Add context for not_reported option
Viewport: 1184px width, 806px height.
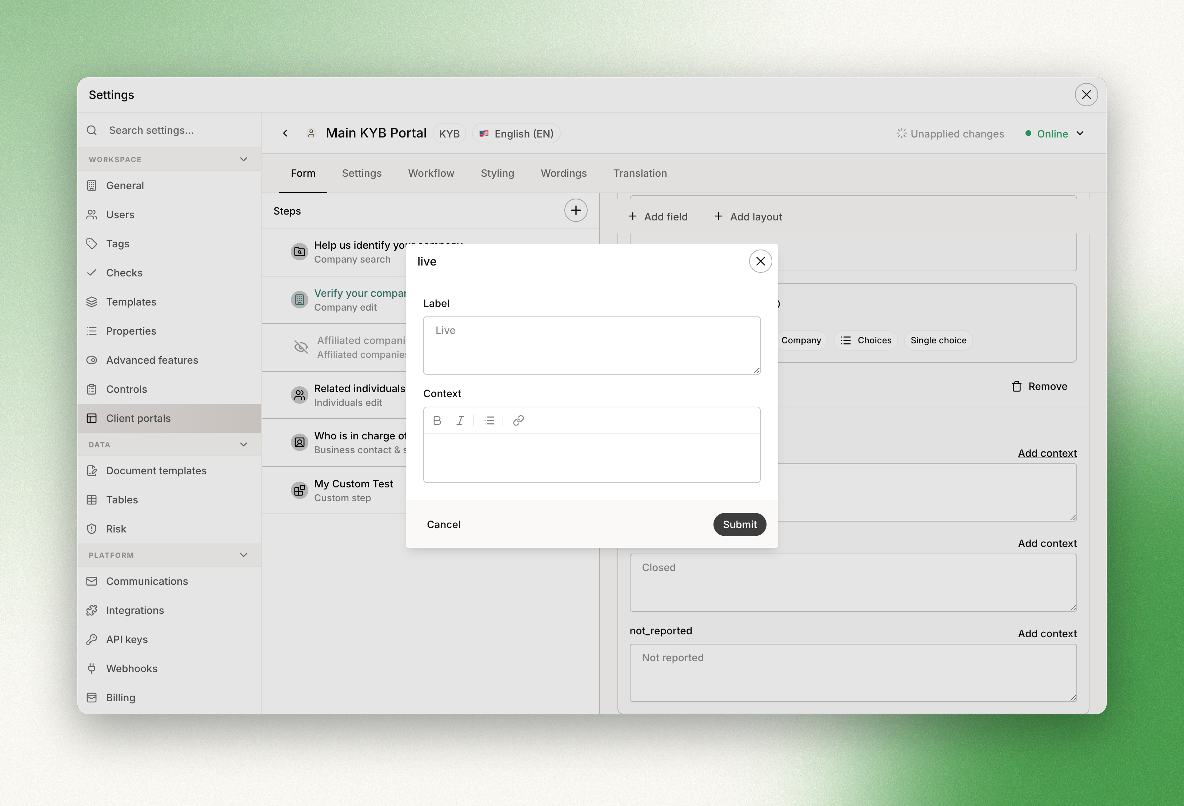click(1047, 634)
